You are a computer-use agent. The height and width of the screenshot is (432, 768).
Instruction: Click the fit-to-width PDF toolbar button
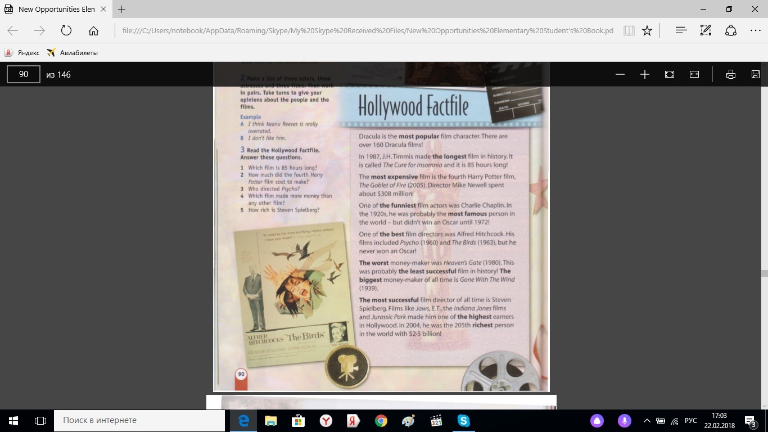tap(694, 74)
